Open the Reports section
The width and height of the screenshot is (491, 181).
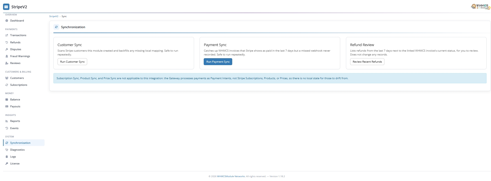pos(24,121)
